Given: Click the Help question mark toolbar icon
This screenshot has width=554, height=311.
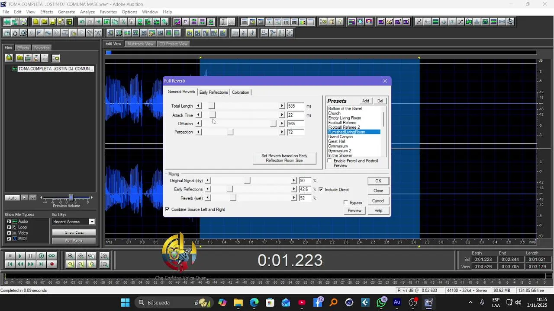Looking at the screenshot, I should [340, 22].
